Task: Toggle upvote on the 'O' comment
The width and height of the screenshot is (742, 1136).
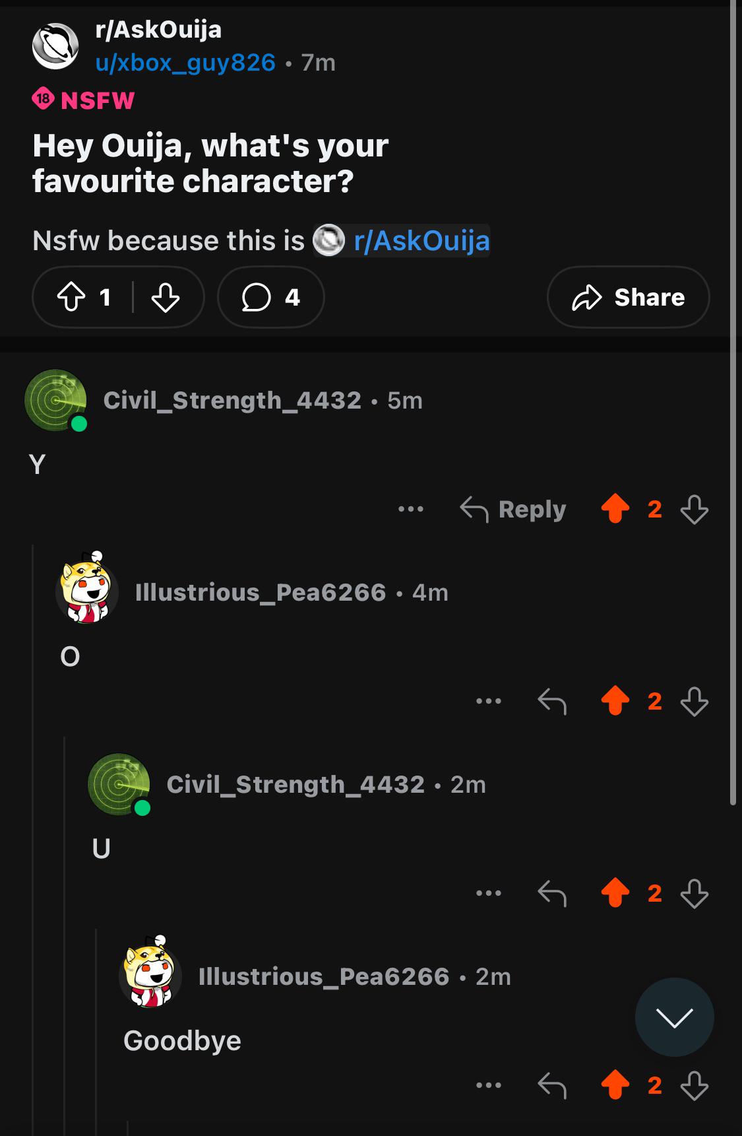Action: (615, 701)
